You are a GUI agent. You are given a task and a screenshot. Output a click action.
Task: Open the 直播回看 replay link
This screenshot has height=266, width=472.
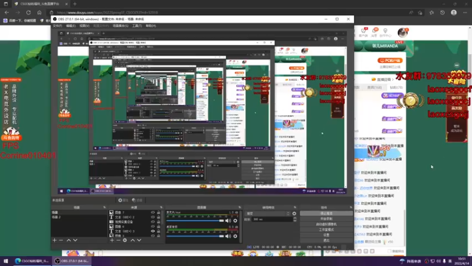click(383, 79)
